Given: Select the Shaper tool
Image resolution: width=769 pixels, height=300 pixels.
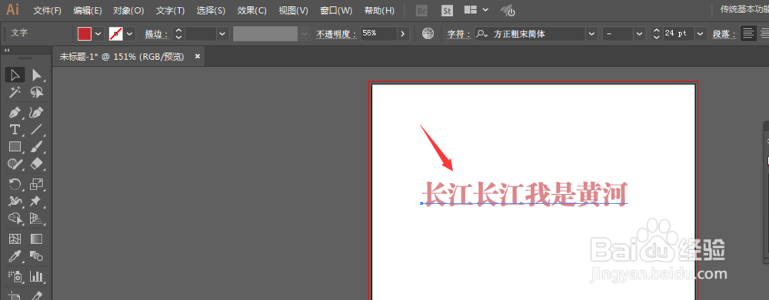Looking at the screenshot, I should tap(15, 163).
